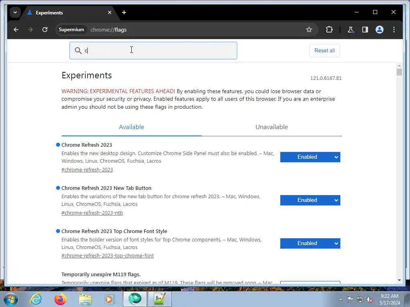This screenshot has height=307, width=410.
Task: Click the page scrollbar thumb
Action: tap(399, 72)
